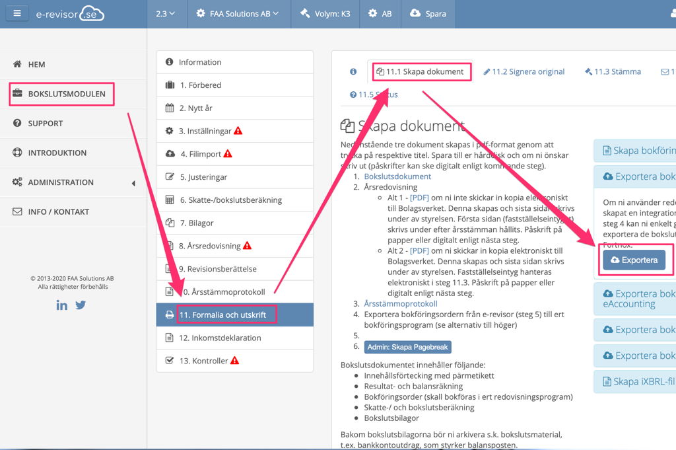Click the hamburger menu icon
676x450 pixels.
click(17, 13)
